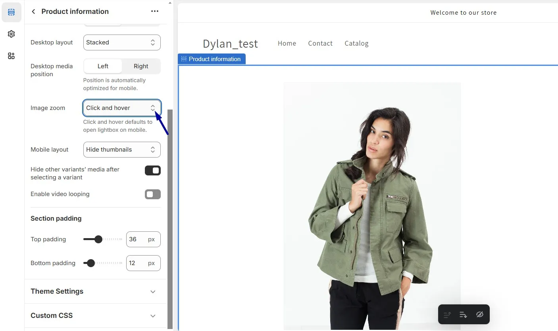The width and height of the screenshot is (558, 331).
Task: Click the Welcome to our store announcement
Action: [x=463, y=13]
